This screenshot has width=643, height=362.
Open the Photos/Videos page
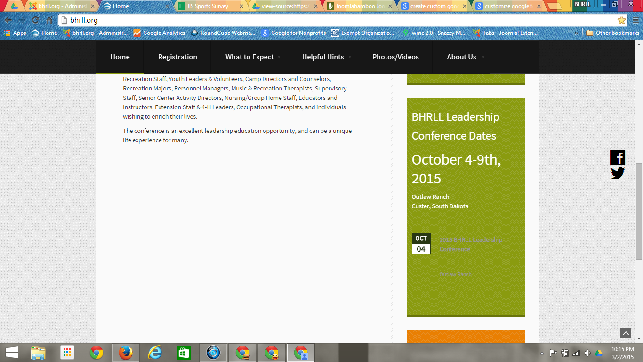click(x=395, y=57)
